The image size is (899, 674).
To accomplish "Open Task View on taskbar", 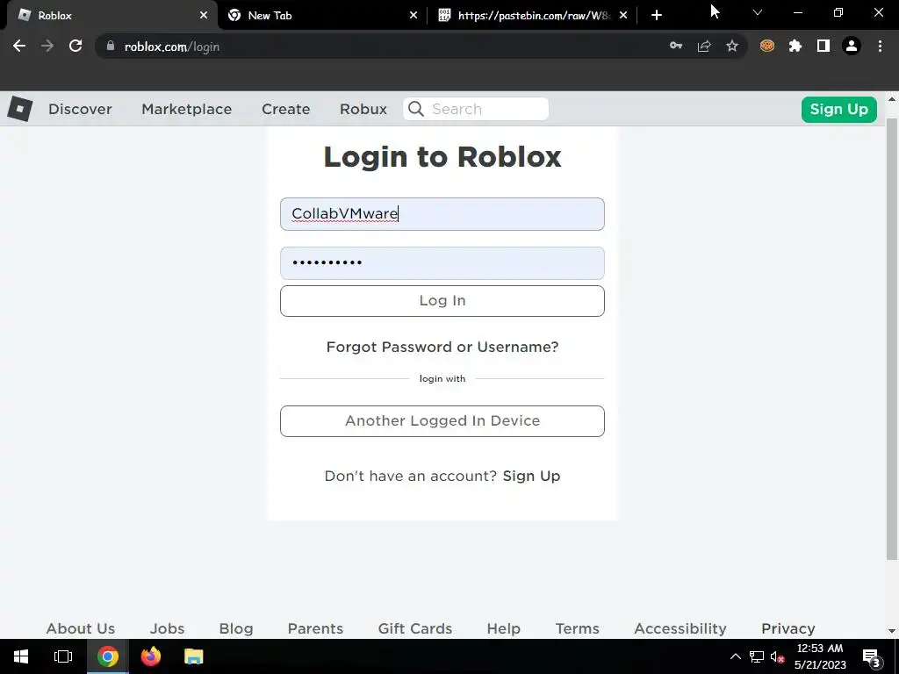I will 63,656.
